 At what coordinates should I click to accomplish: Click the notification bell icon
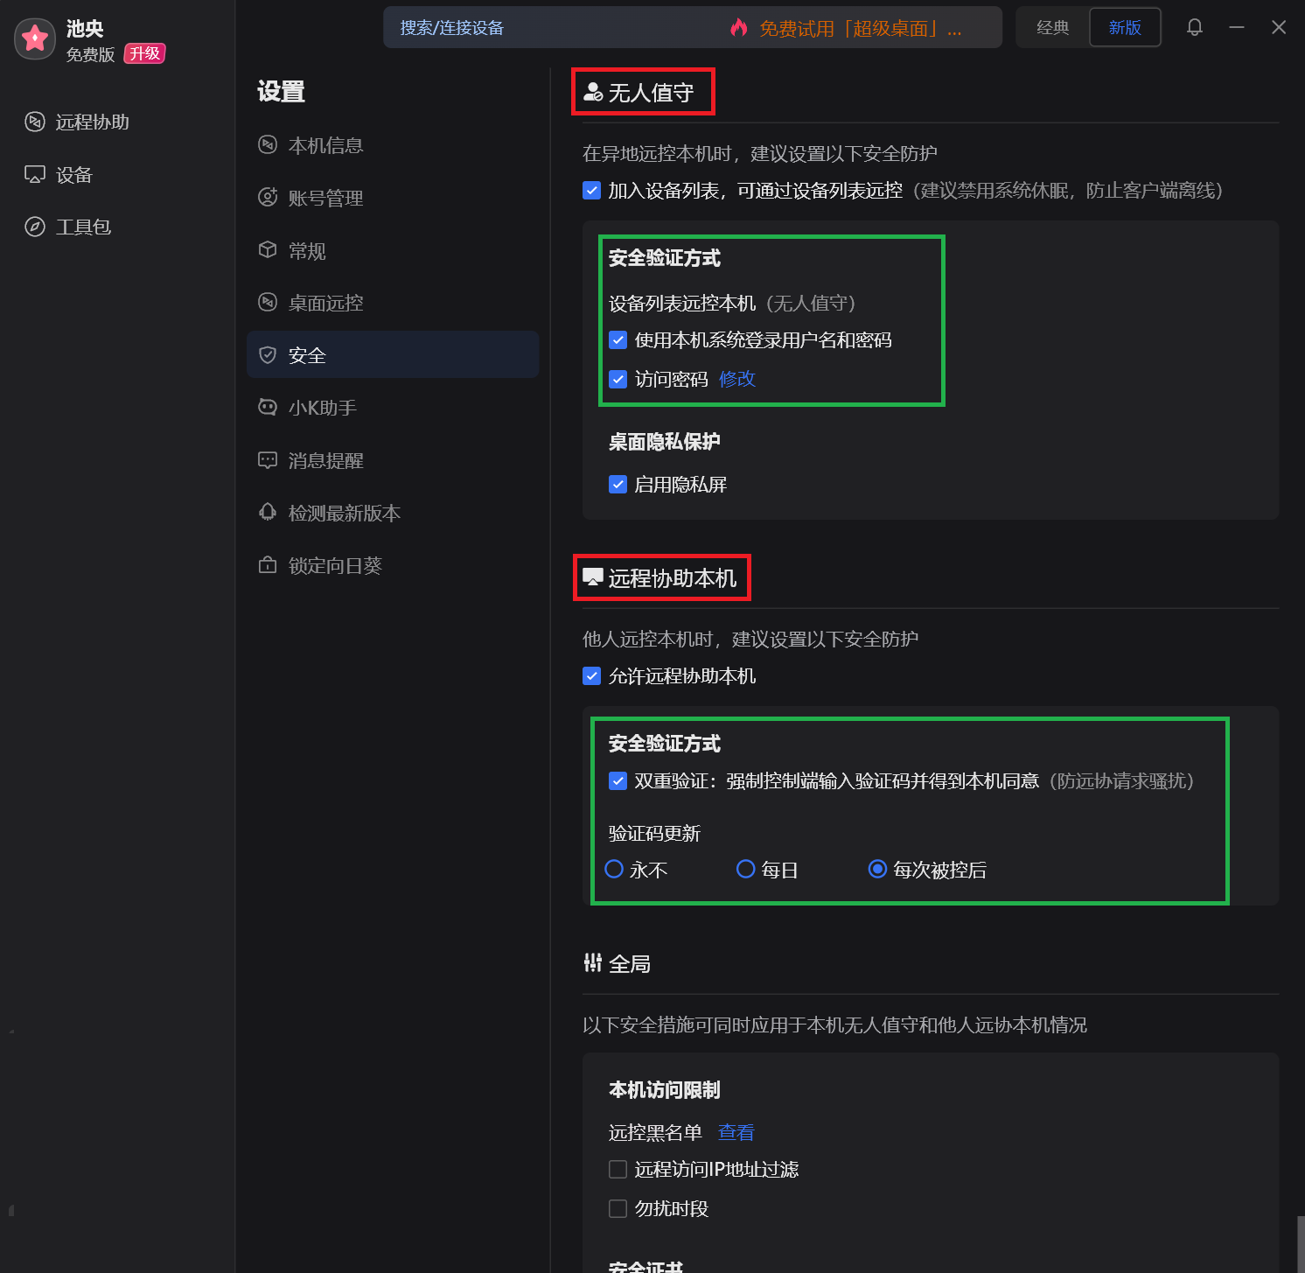pyautogui.click(x=1194, y=27)
